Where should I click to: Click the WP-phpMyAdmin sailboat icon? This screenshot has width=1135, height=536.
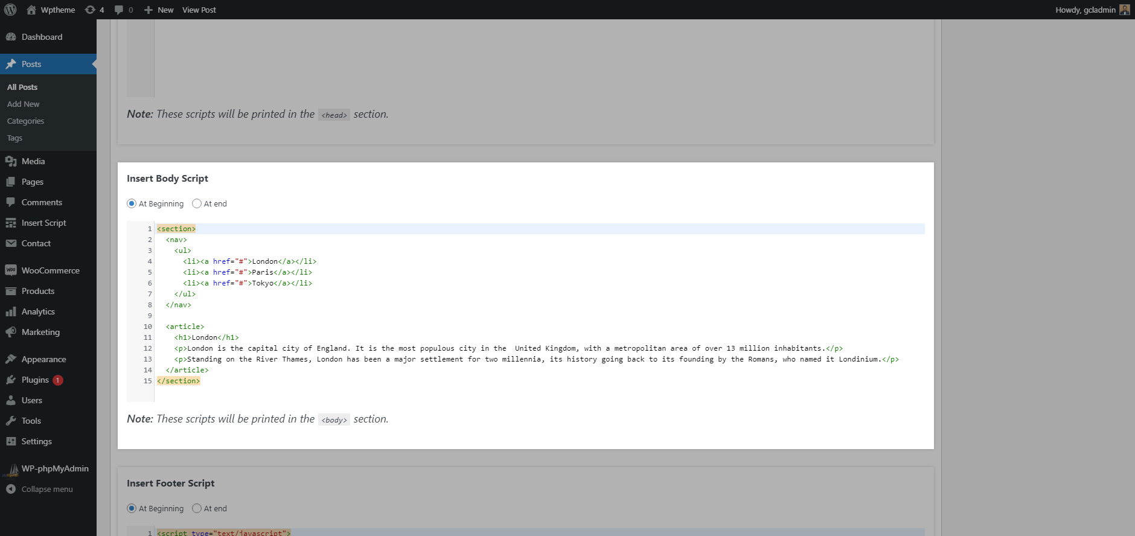pos(11,469)
